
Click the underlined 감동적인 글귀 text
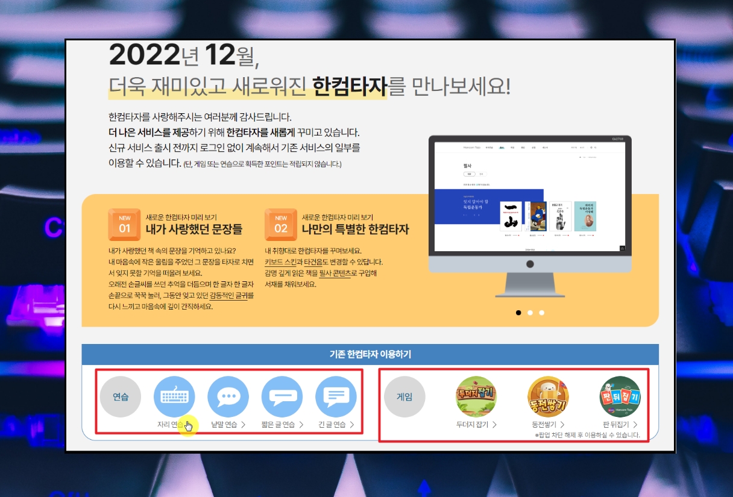[x=228, y=296]
